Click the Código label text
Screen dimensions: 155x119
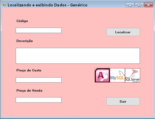point(22,21)
